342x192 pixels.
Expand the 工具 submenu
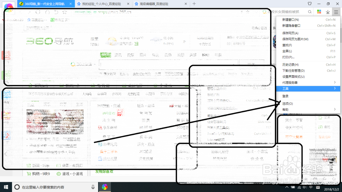pos(308,88)
